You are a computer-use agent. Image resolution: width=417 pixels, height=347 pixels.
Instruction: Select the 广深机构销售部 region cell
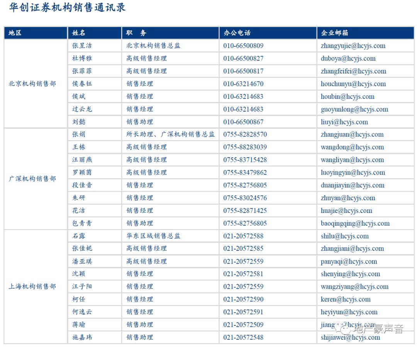(36, 179)
